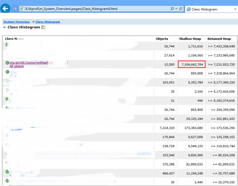Click the green class icon in first row
The height and width of the screenshot is (186, 238).
[7, 44]
